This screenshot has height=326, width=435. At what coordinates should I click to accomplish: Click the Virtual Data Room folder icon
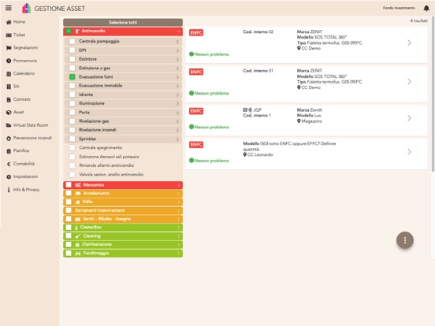9,125
